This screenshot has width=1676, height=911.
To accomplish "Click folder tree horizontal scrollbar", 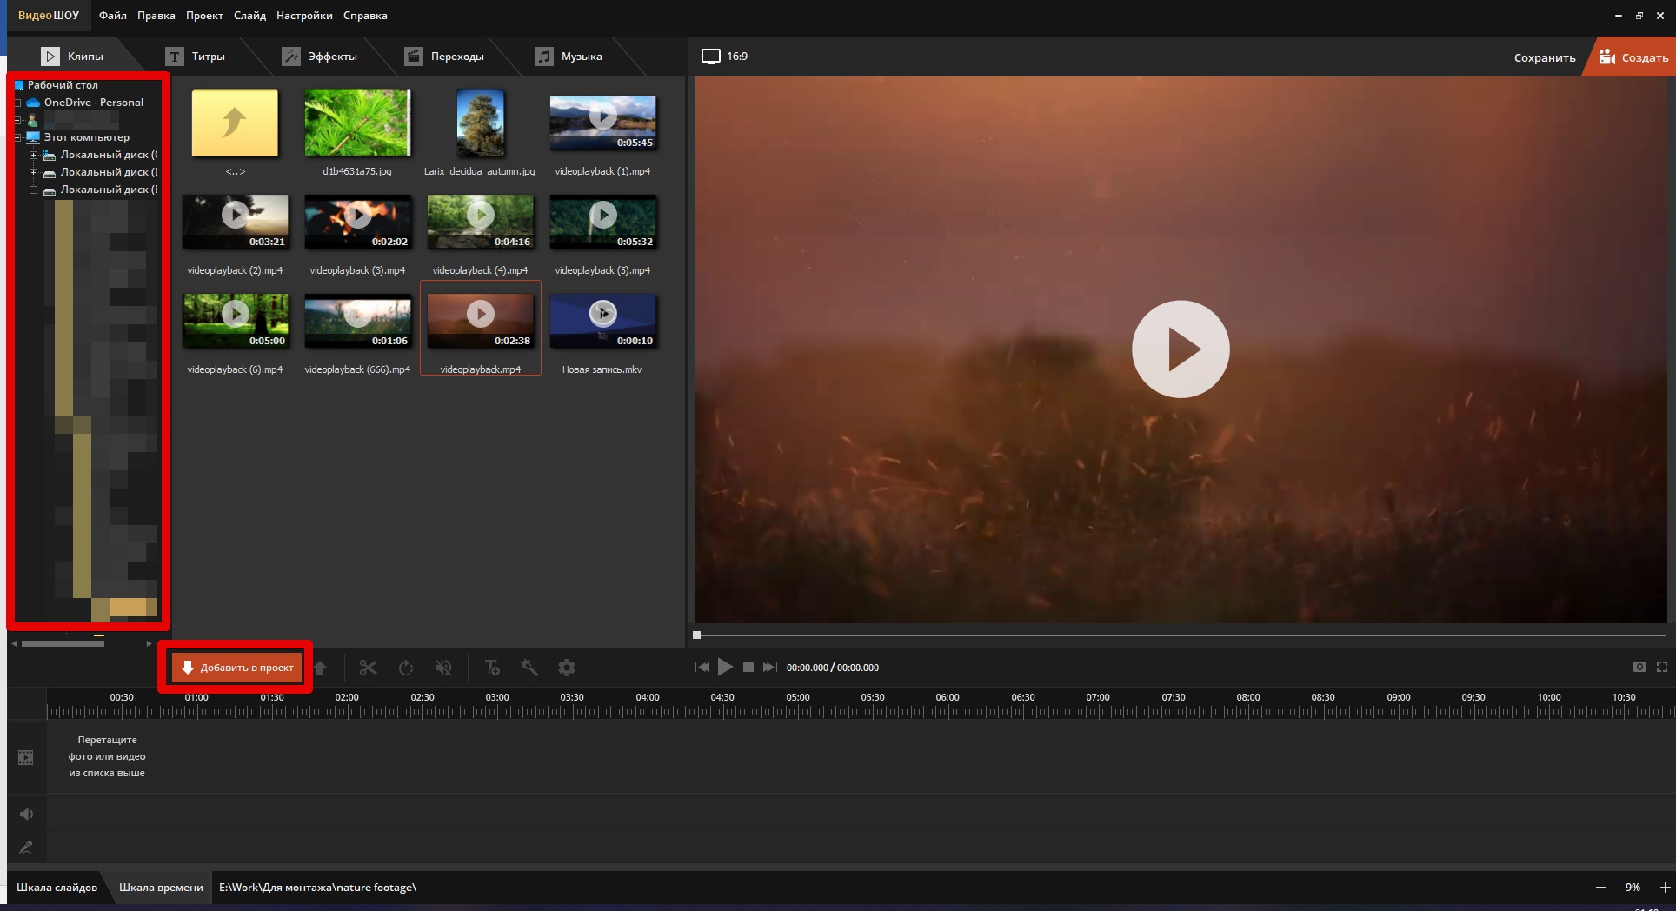I will coord(63,644).
